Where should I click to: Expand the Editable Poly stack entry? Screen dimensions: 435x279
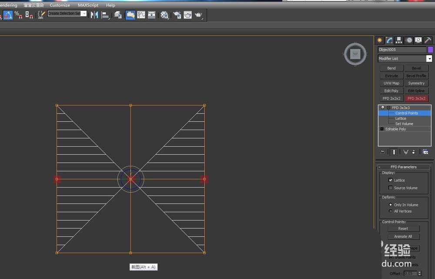(x=382, y=129)
